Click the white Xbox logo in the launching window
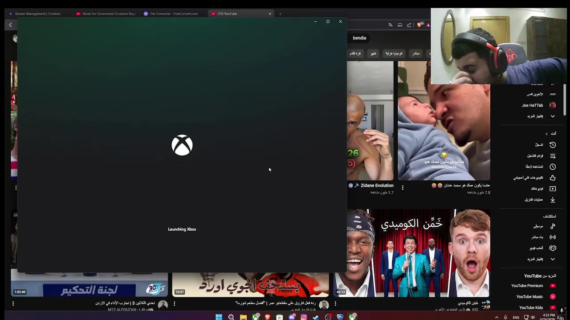This screenshot has width=570, height=320. pos(182,145)
